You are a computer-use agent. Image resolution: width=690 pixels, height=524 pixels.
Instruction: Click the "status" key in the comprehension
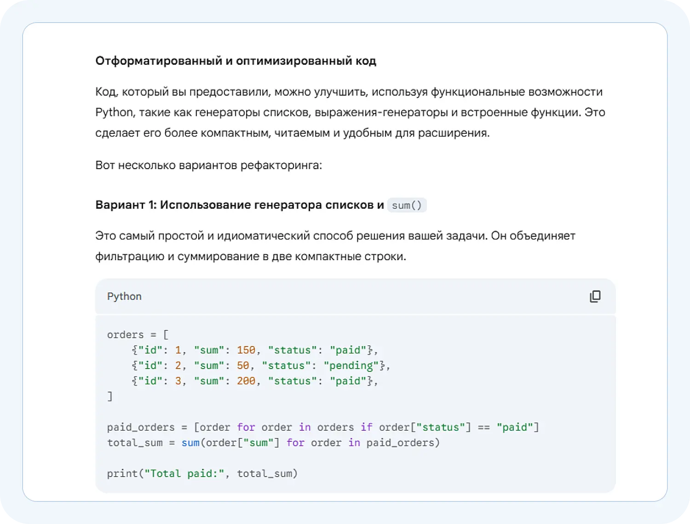click(442, 427)
